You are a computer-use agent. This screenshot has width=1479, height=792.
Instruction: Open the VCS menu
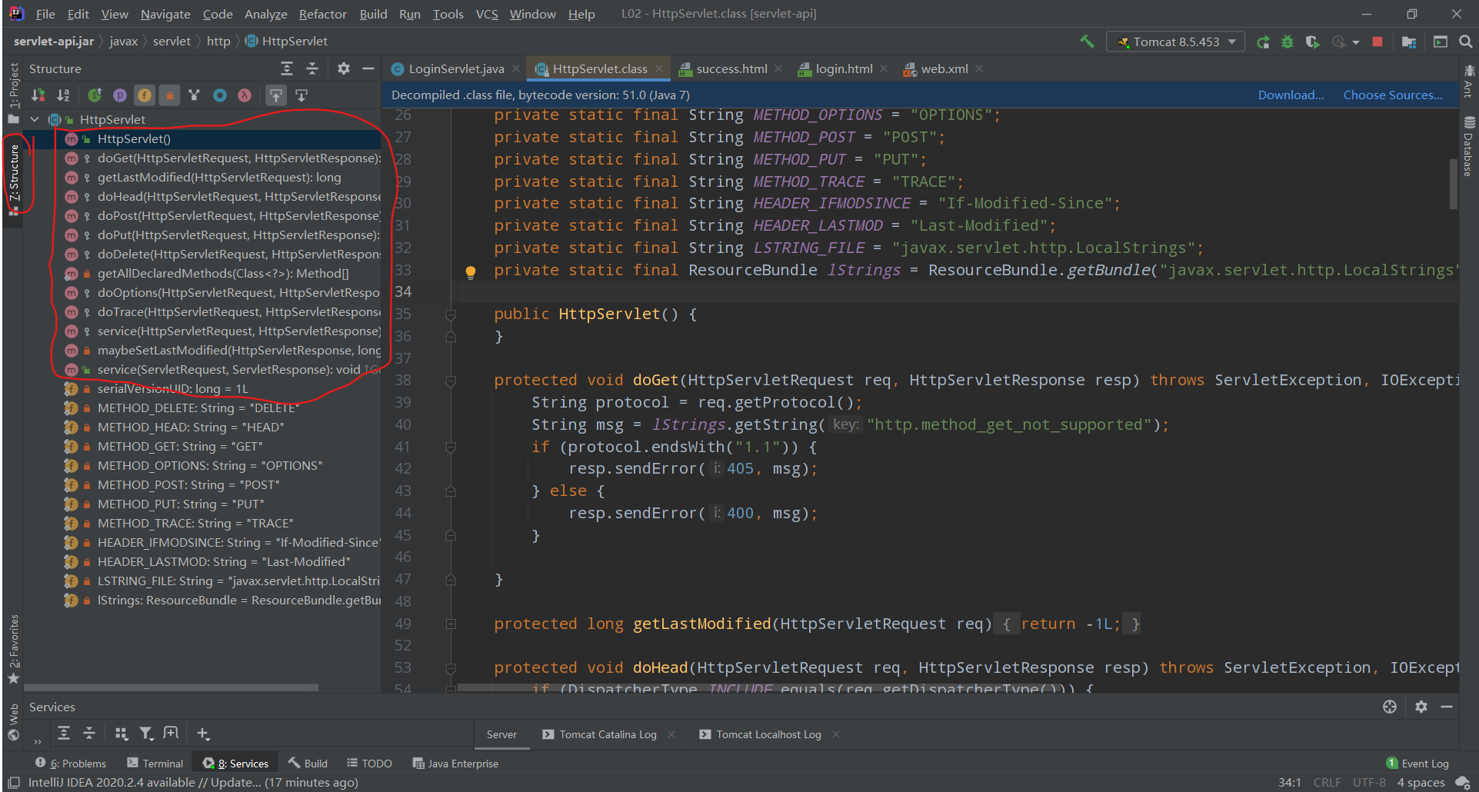[x=486, y=14]
